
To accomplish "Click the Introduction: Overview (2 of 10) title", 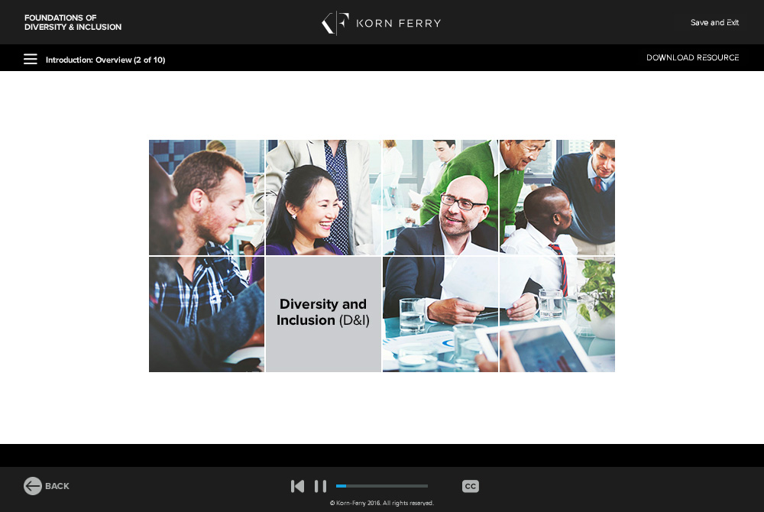I will click(105, 60).
